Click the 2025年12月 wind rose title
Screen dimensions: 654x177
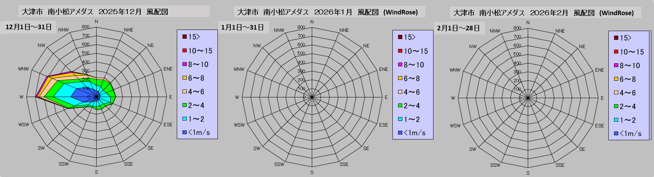[x=95, y=12]
